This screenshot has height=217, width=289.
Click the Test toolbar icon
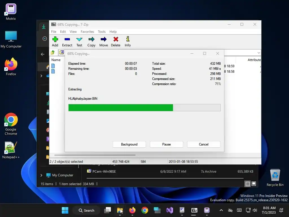[x=79, y=42]
